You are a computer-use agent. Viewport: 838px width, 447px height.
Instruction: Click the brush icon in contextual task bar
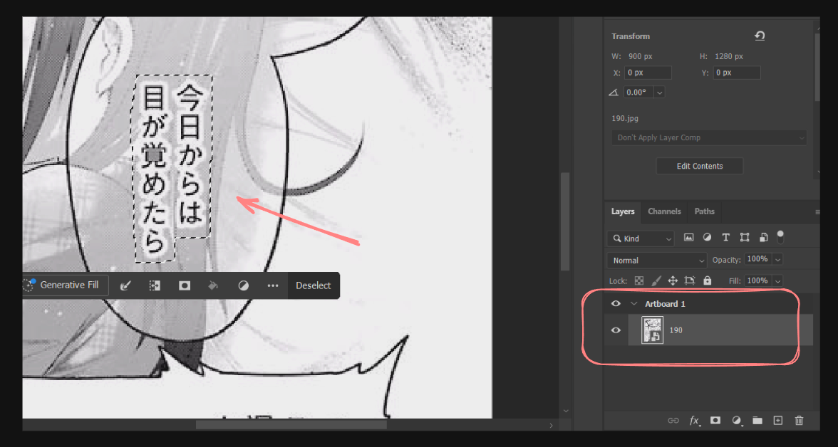pyautogui.click(x=125, y=285)
